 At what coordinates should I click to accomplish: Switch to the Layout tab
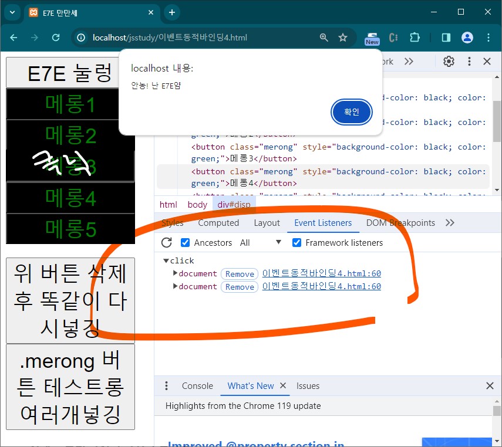tap(267, 223)
